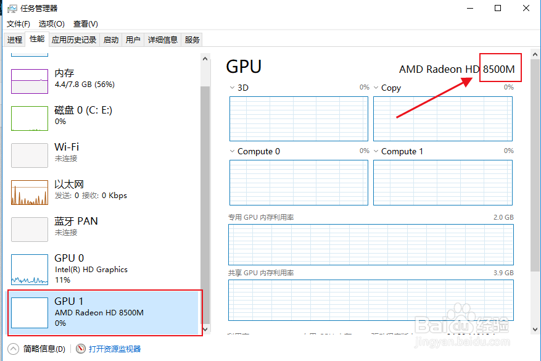Click the 4.4/7.8 GB (56%) memory text
541x361 pixels.
pos(85,85)
